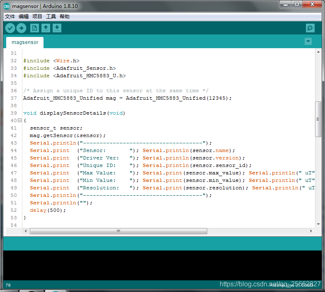Image resolution: width=325 pixels, height=292 pixels.
Task: Click the horizontal scrollbar right arrow
Action: (x=311, y=231)
